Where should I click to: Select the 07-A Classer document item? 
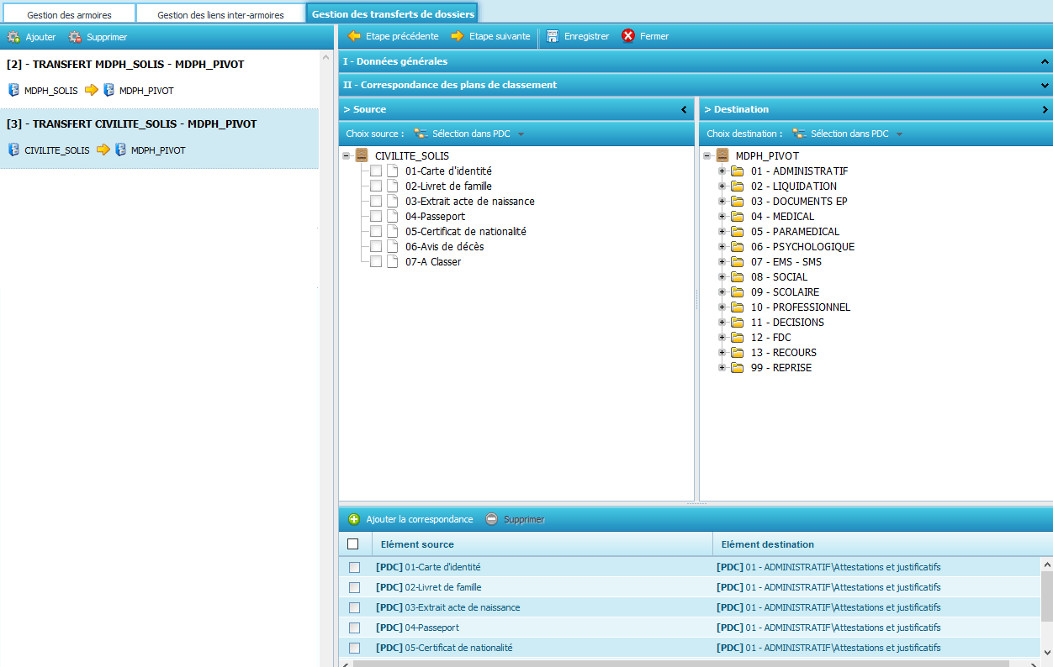tap(432, 262)
